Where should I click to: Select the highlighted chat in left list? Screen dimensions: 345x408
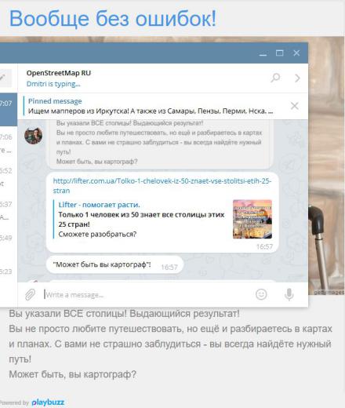point(9,109)
